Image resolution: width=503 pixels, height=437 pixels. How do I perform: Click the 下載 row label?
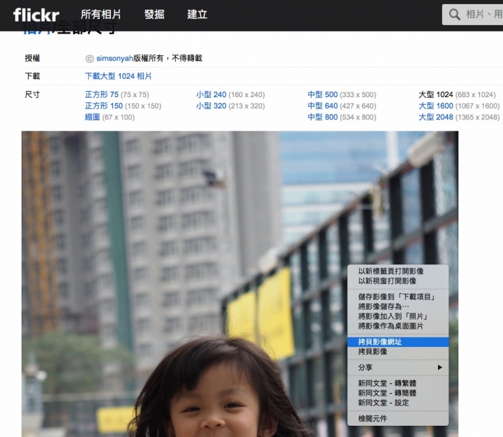tap(32, 76)
